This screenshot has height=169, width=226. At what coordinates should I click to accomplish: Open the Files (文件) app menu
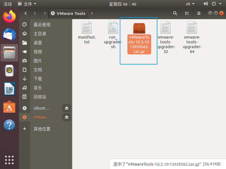click(27, 4)
